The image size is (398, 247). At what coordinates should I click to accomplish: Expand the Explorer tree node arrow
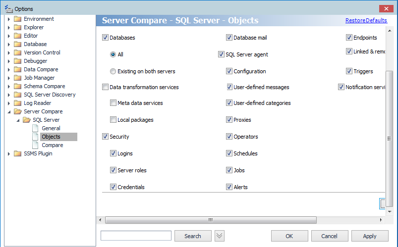[x=9, y=27]
